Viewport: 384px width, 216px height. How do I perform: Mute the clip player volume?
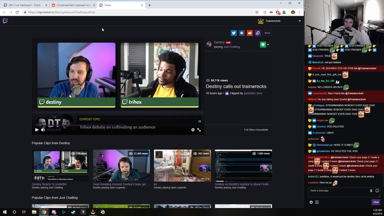(x=43, y=130)
